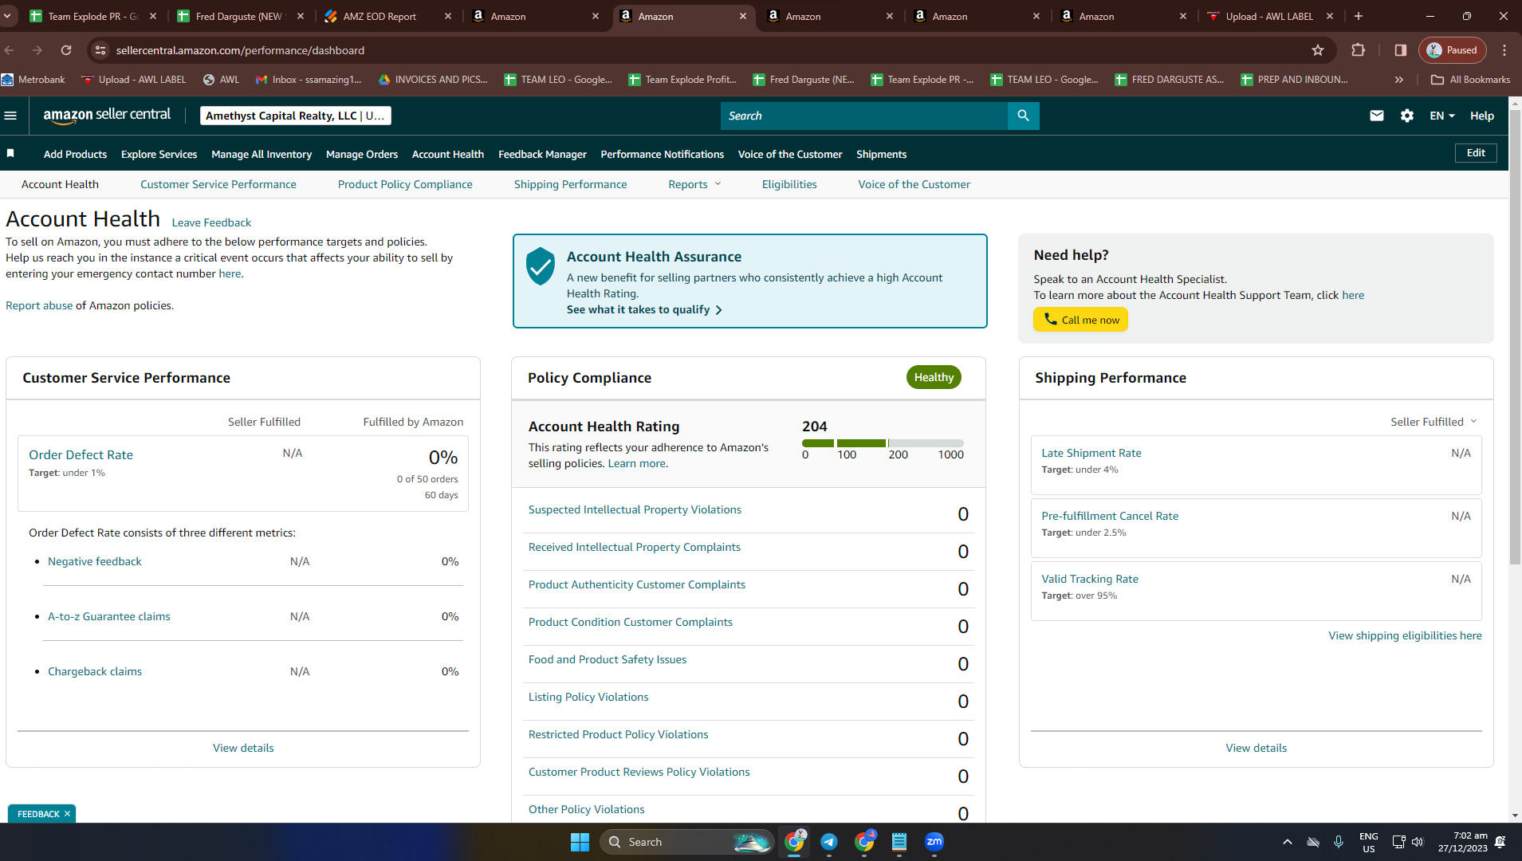The width and height of the screenshot is (1522, 861).
Task: Open Suspected Intellectual Property Violations
Action: point(635,509)
